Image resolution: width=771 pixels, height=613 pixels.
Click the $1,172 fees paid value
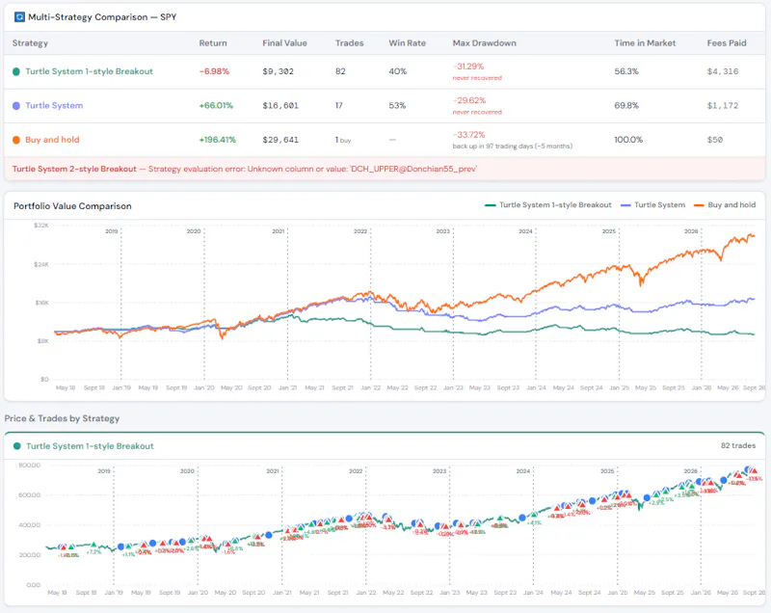(723, 105)
